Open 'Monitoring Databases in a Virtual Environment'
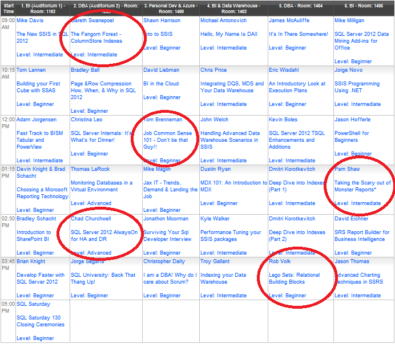Image resolution: width=395 pixels, height=344 pixels. click(x=102, y=186)
